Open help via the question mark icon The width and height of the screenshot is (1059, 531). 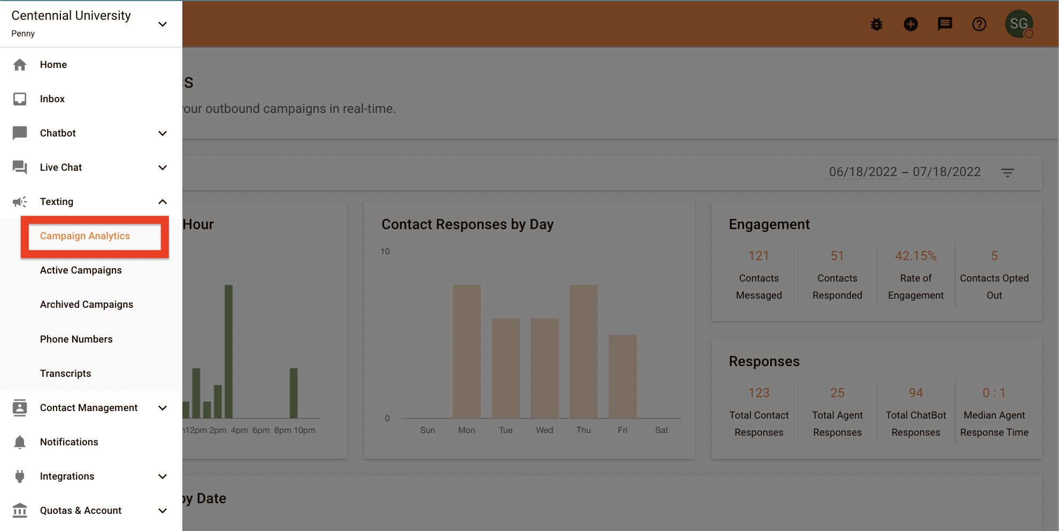[x=979, y=24]
